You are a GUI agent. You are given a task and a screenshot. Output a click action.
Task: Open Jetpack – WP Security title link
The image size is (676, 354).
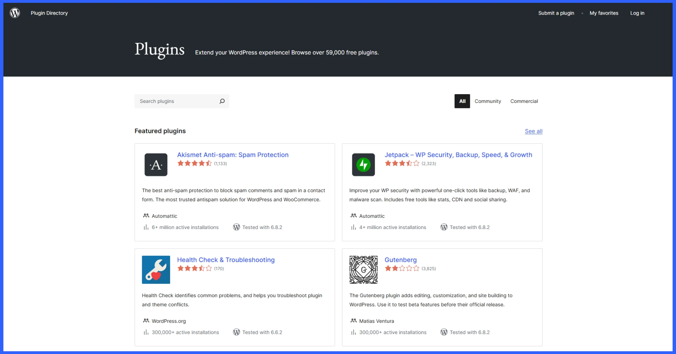[458, 155]
